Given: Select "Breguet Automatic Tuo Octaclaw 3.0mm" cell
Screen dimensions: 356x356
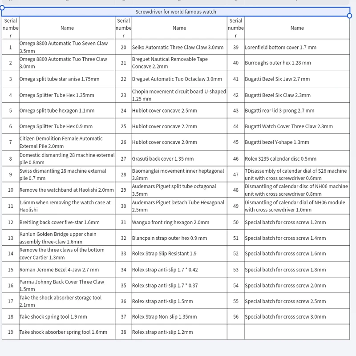Looking at the screenshot, I should point(179,79).
